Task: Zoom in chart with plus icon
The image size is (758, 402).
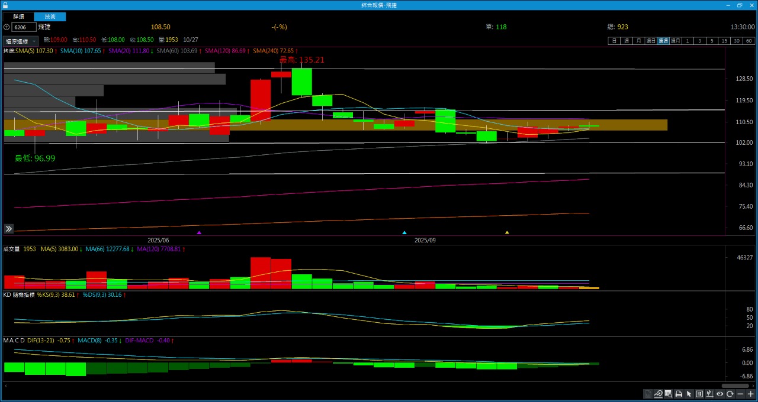Action: [750, 394]
